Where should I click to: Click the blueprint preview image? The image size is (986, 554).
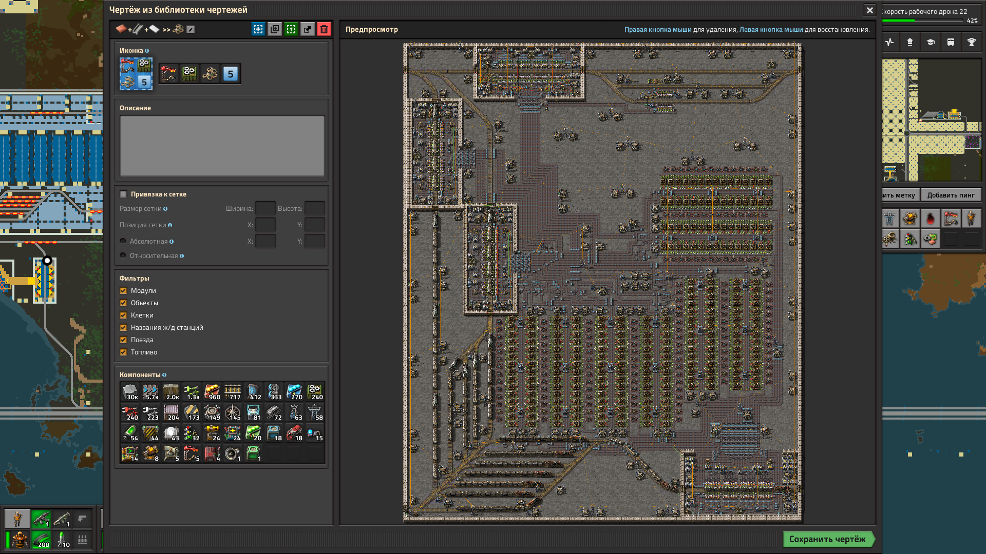coord(602,282)
